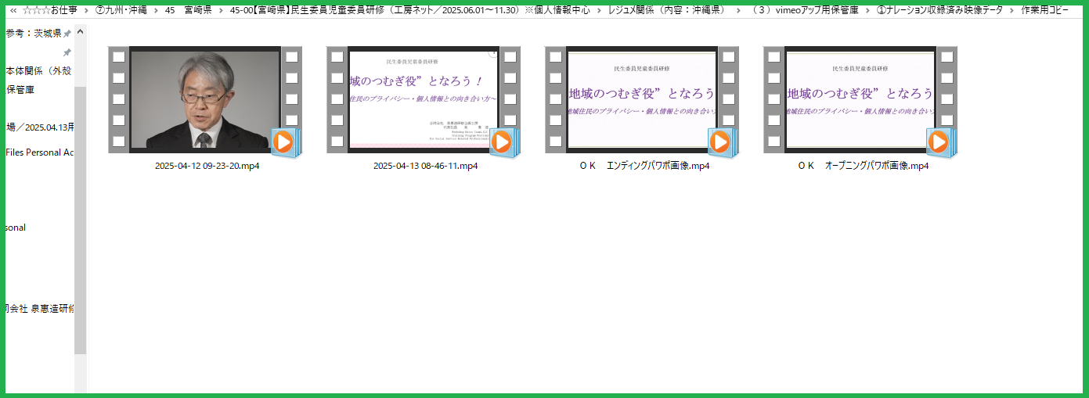Image resolution: width=1089 pixels, height=398 pixels.
Task: Select the ＯＫ オープニングパワポ画像.mp4 thumbnail
Action: tap(860, 101)
